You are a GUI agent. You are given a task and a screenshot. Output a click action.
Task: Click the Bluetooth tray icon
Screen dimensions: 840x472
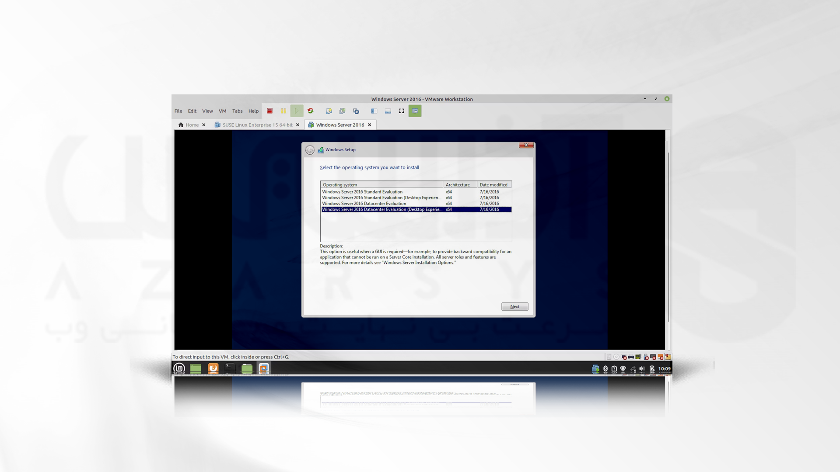[x=605, y=369]
